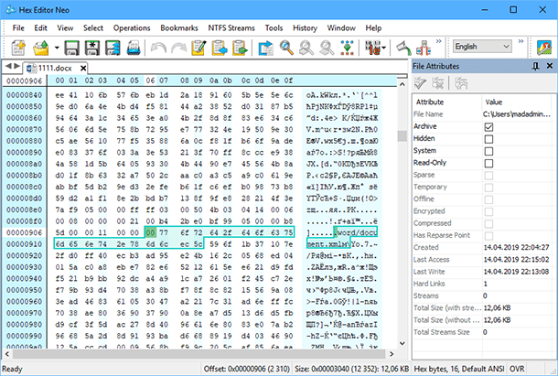558x376 pixels.
Task: Toggle the System attribute checkbox
Action: pos(488,151)
